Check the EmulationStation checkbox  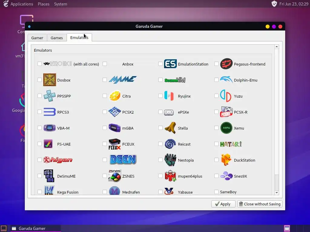(x=160, y=64)
